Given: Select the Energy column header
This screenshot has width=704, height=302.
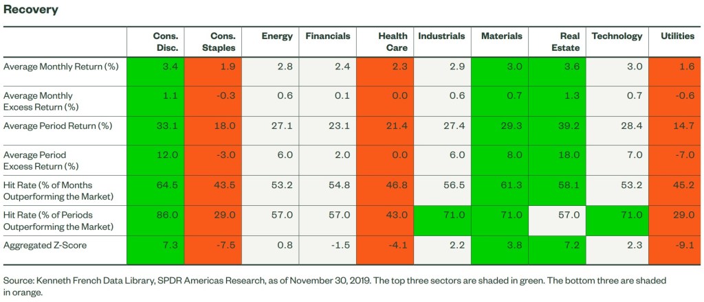Looking at the screenshot, I should click(277, 36).
